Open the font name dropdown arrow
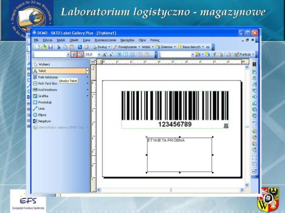 (x=68, y=54)
